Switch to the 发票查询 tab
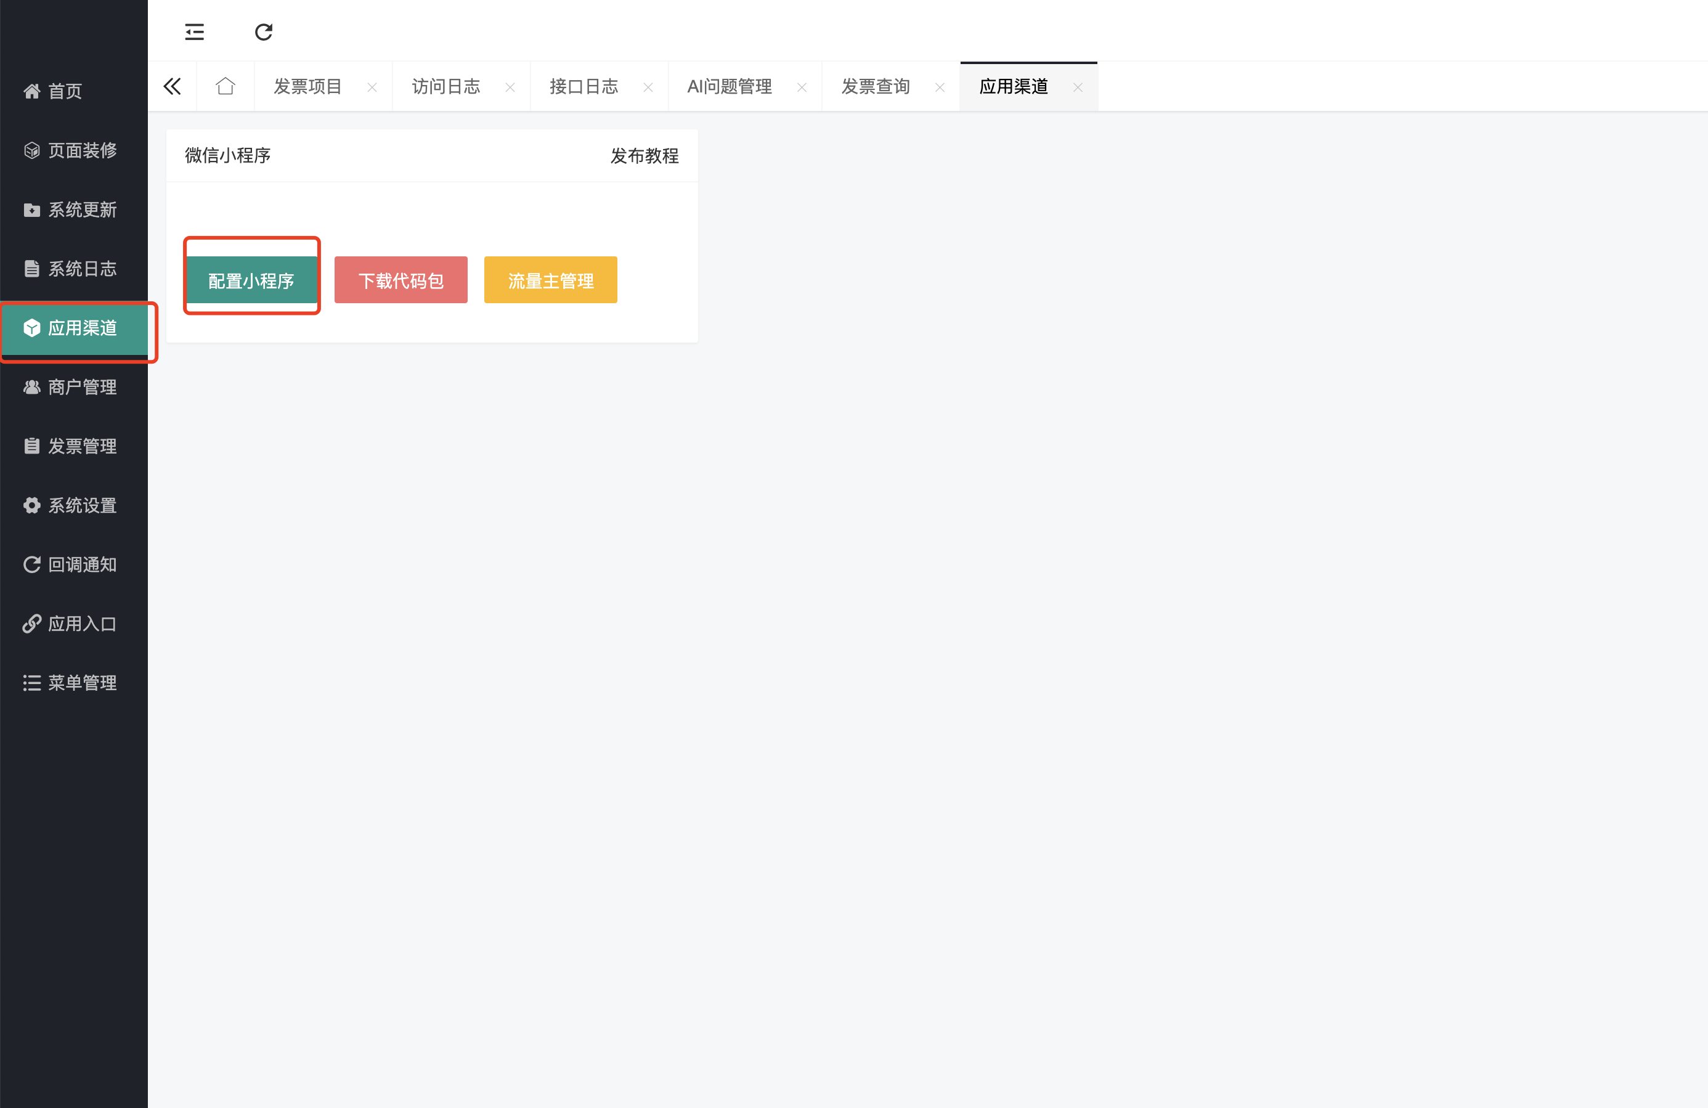 (876, 87)
